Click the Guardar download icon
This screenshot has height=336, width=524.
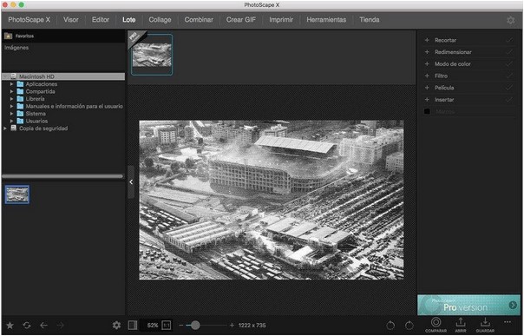pyautogui.click(x=485, y=322)
